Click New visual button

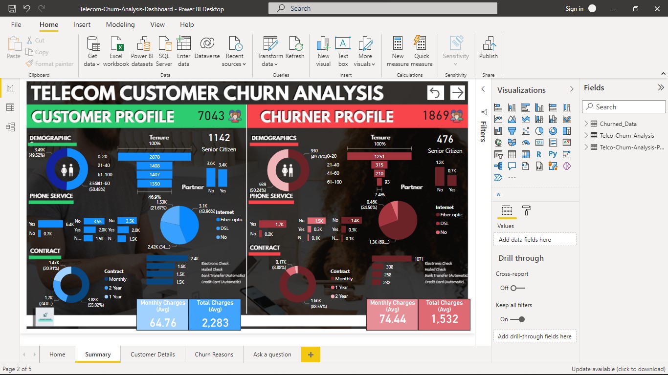click(323, 52)
